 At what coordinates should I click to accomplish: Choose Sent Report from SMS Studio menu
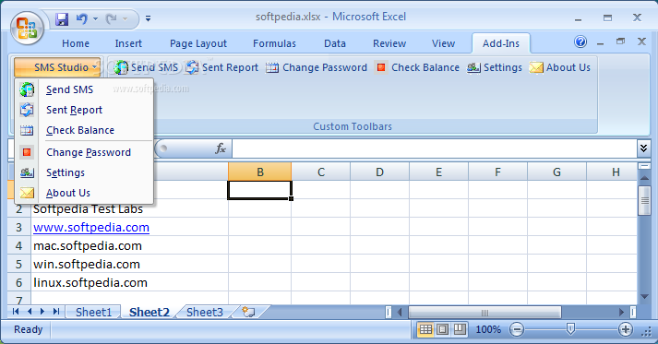(x=84, y=110)
